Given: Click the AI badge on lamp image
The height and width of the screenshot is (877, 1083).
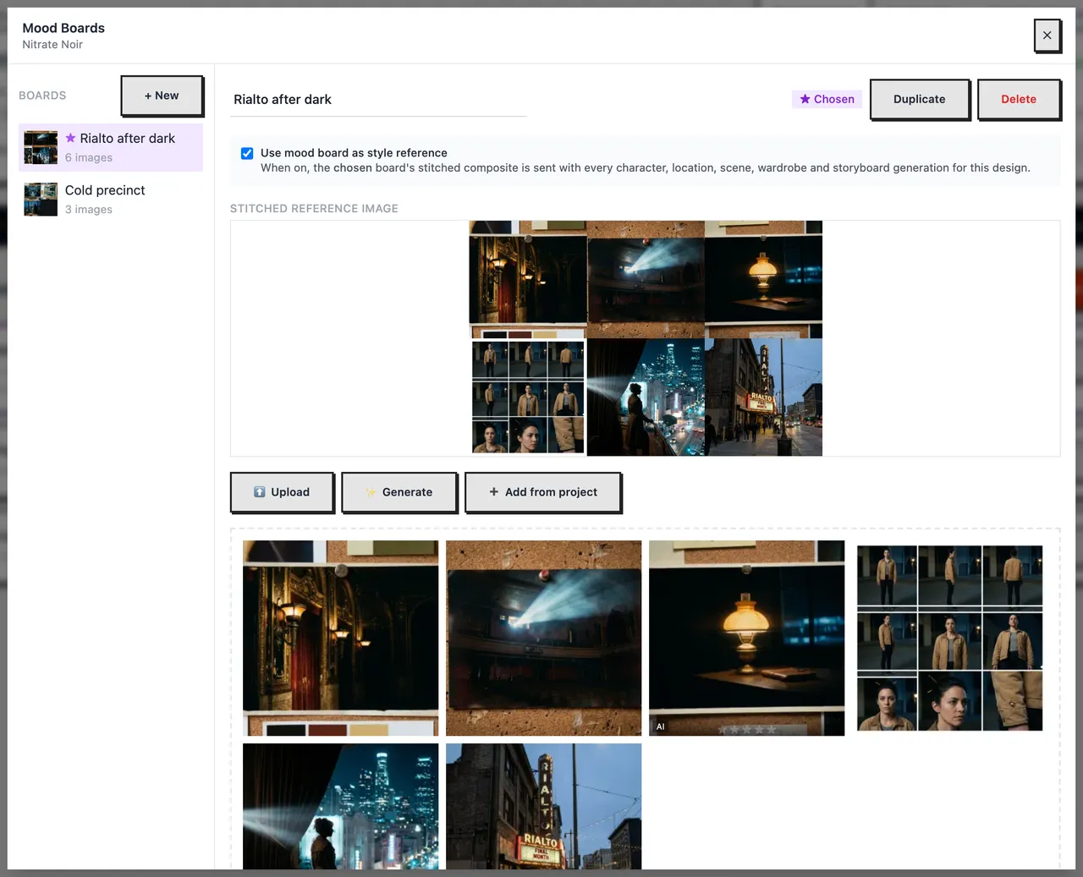Looking at the screenshot, I should click(x=661, y=726).
